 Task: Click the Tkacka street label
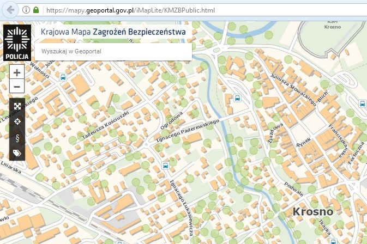point(324,228)
